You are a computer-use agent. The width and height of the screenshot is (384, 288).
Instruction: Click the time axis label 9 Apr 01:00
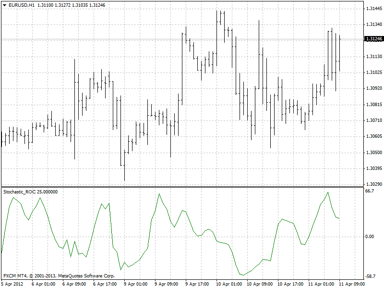(x=136, y=284)
